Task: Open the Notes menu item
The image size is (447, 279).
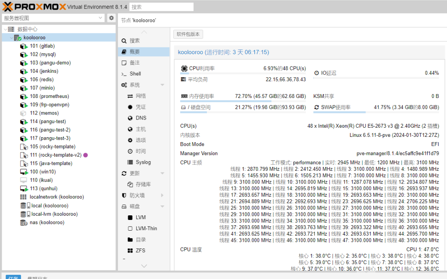Action: (x=135, y=63)
